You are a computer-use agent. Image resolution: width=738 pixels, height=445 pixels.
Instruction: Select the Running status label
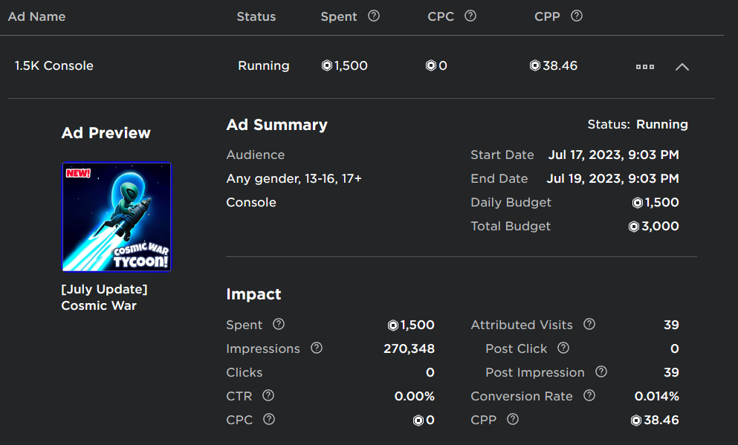coord(264,65)
